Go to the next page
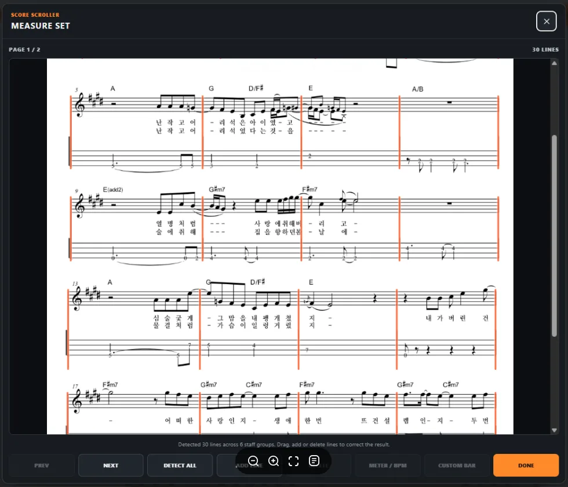The height and width of the screenshot is (487, 568). point(111,465)
